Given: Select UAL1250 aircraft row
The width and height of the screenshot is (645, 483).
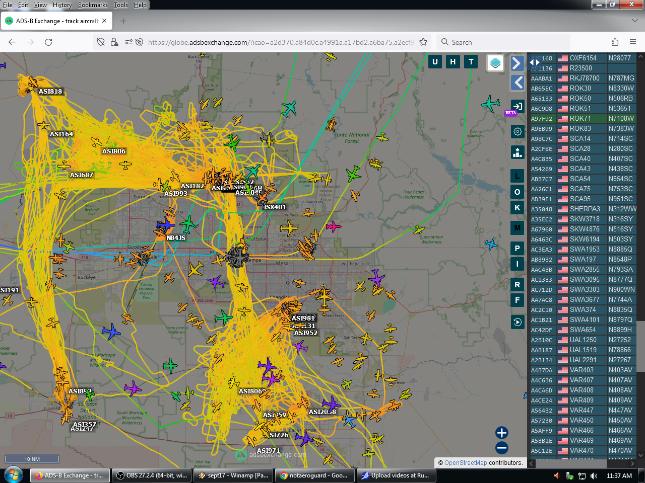Looking at the screenshot, I should tap(583, 340).
